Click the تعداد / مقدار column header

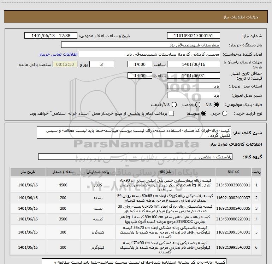click(x=63, y=172)
